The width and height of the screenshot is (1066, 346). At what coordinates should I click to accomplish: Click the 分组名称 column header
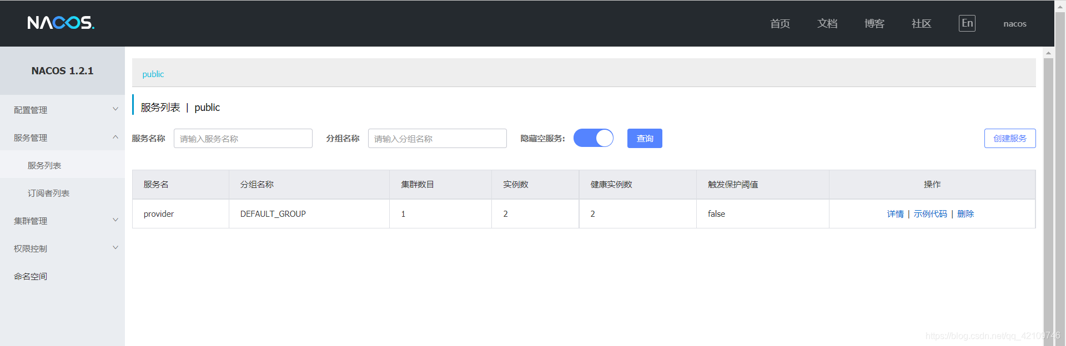tap(309, 184)
